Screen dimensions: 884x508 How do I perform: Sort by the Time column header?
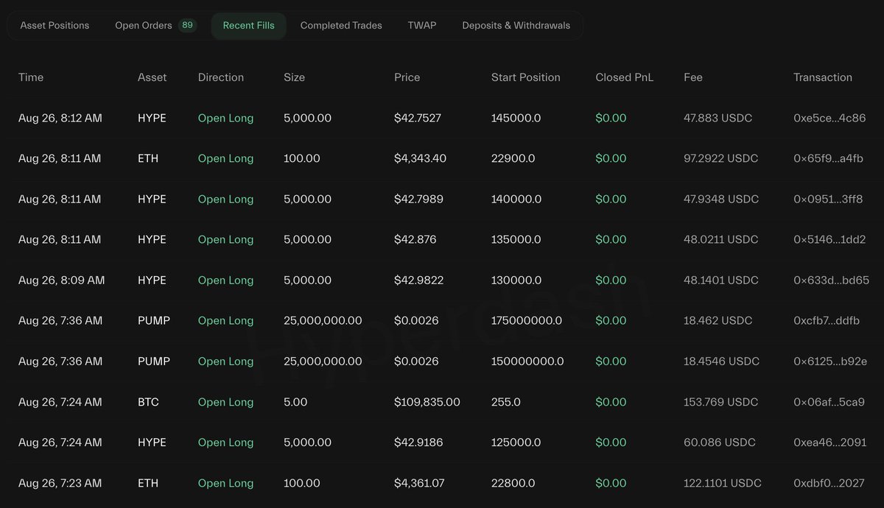(31, 77)
